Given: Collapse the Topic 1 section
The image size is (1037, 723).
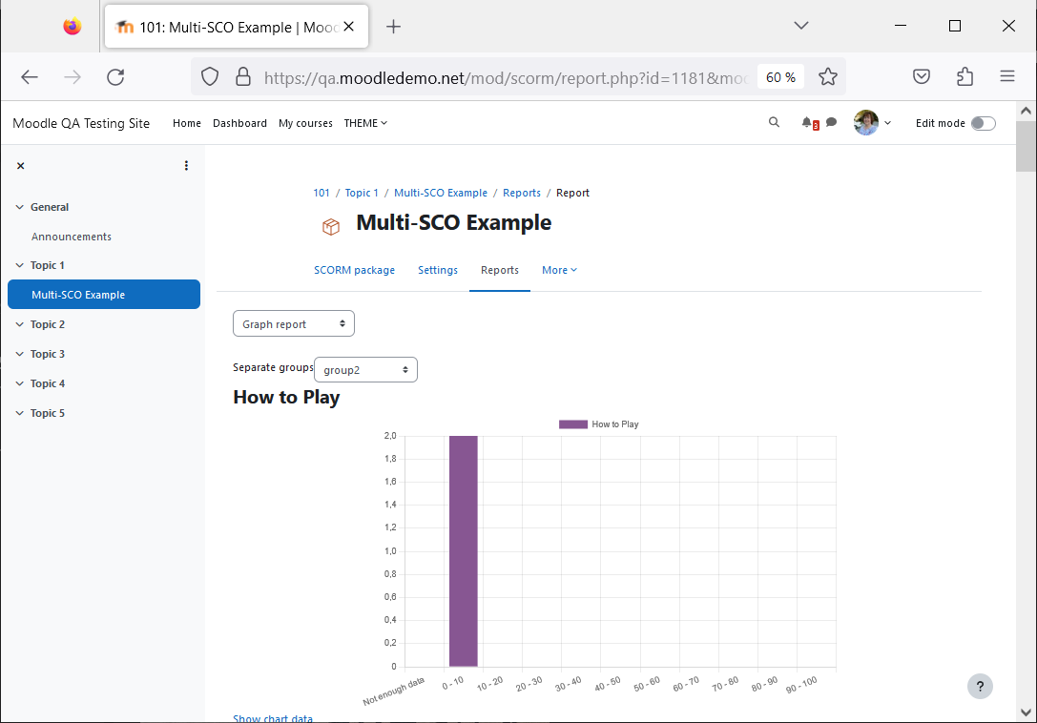Looking at the screenshot, I should click(19, 265).
